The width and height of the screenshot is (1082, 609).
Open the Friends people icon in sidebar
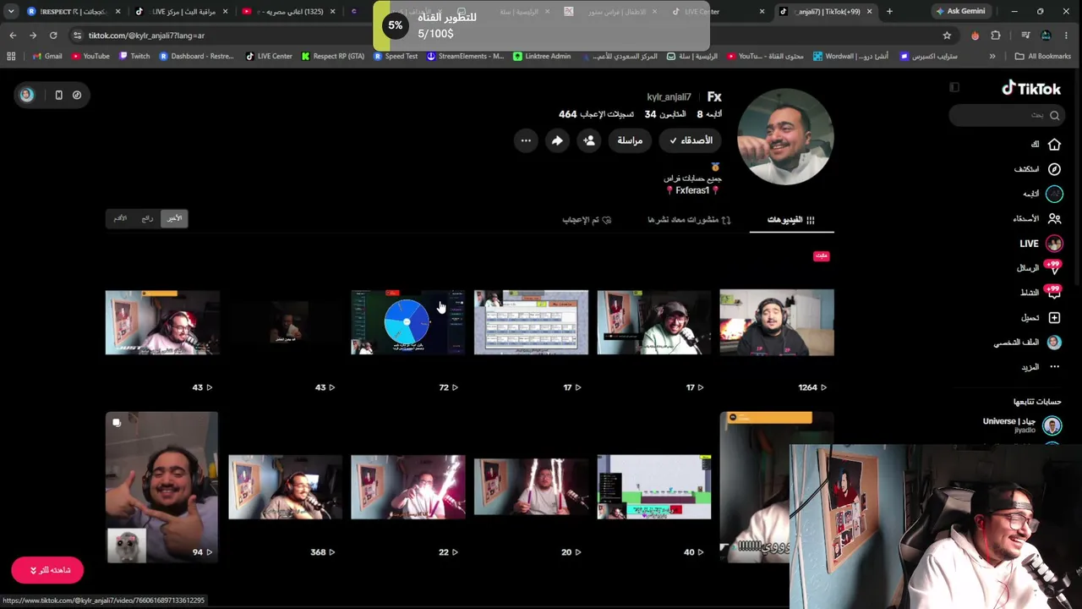tap(1054, 218)
